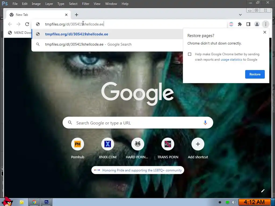Screen dimensions: 275x206
Task: Click the customize page pencil icon
Action: (x=263, y=191)
